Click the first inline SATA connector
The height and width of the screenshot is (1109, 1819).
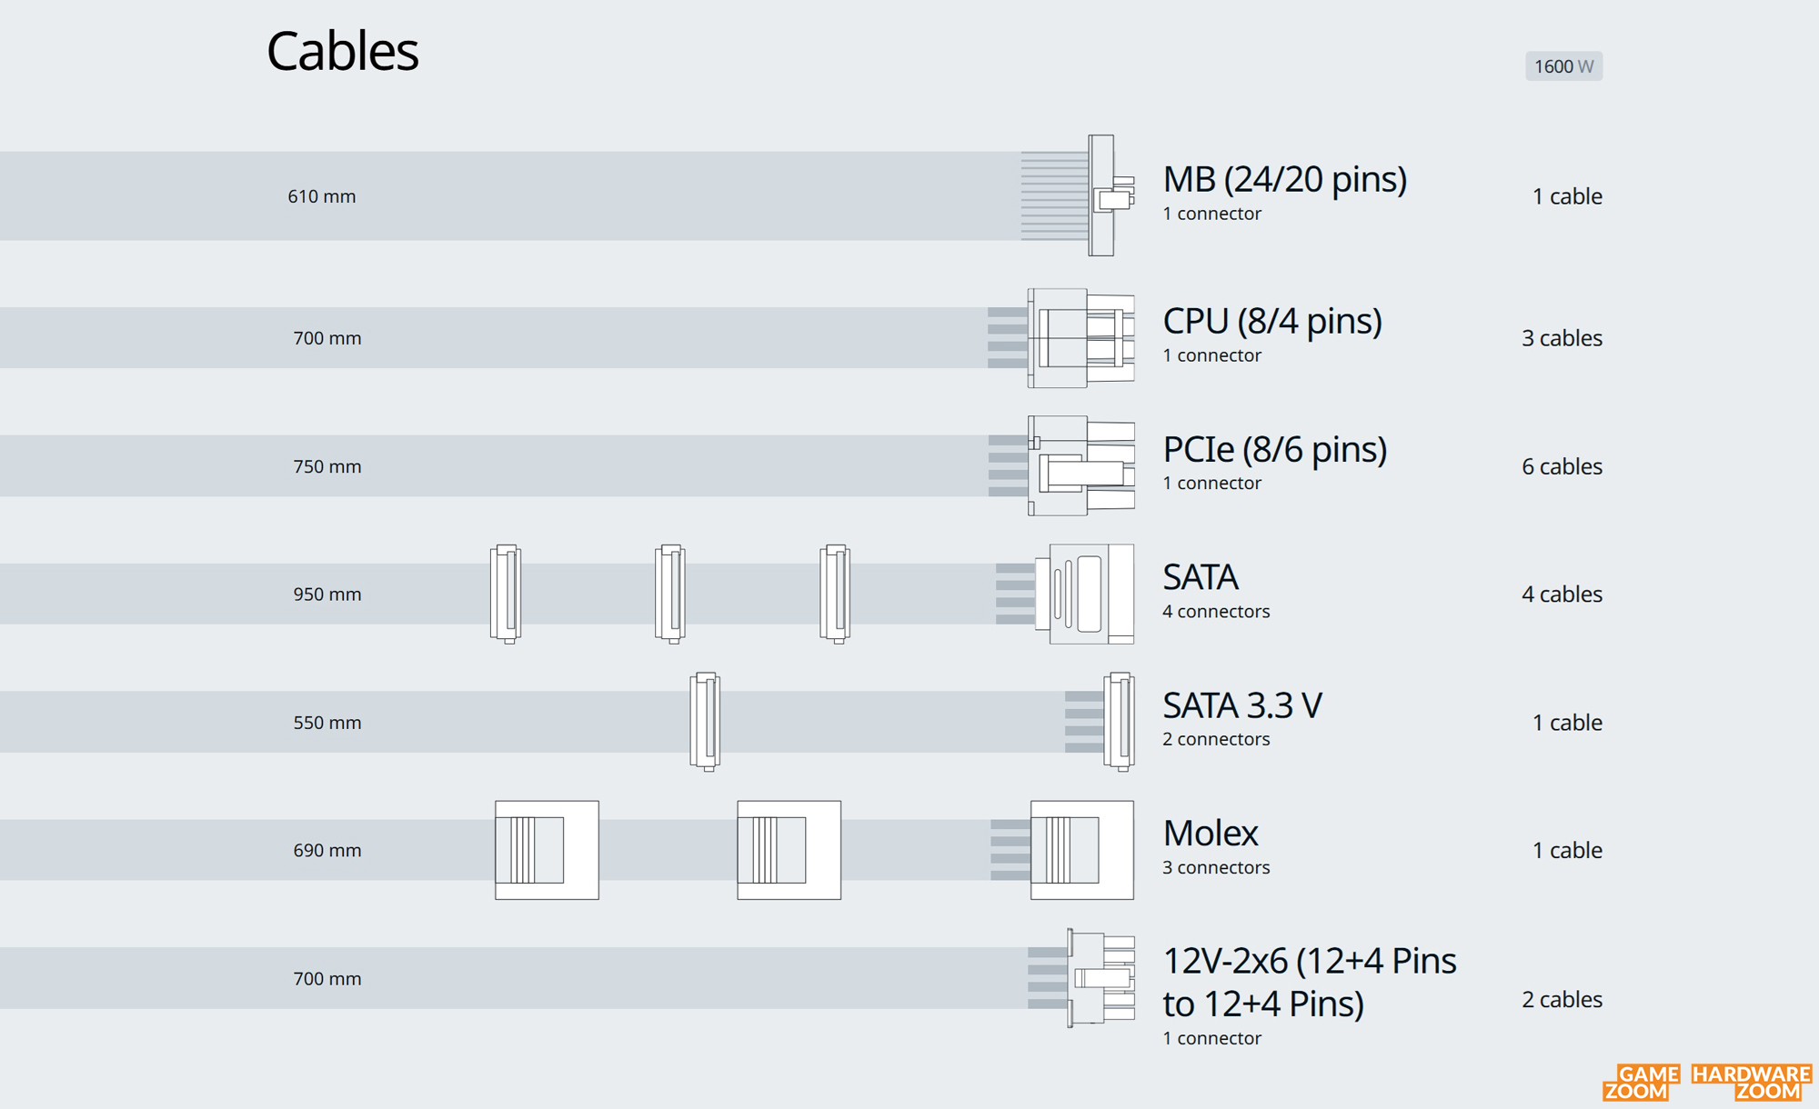pyautogui.click(x=506, y=594)
